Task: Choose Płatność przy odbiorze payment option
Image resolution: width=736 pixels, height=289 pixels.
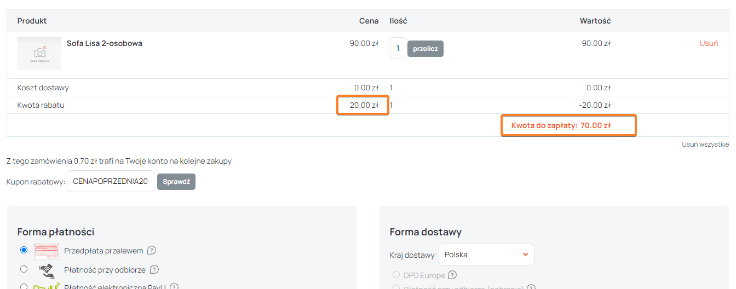Action: (24, 269)
